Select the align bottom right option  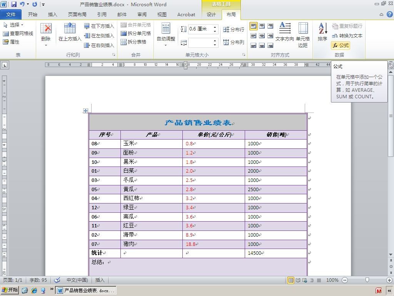270,45
